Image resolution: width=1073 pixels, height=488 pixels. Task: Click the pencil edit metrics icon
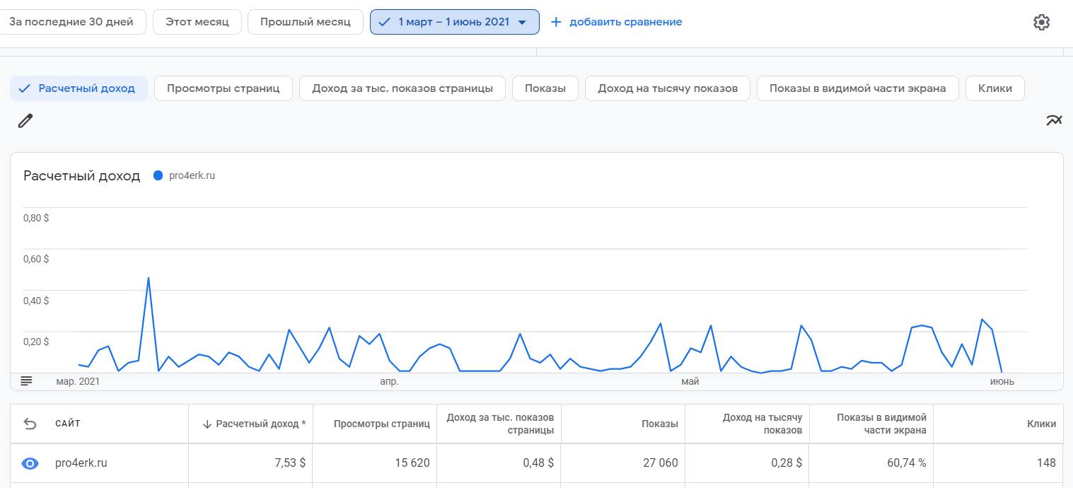click(x=25, y=121)
